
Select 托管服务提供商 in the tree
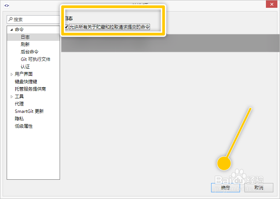[x=30, y=89]
